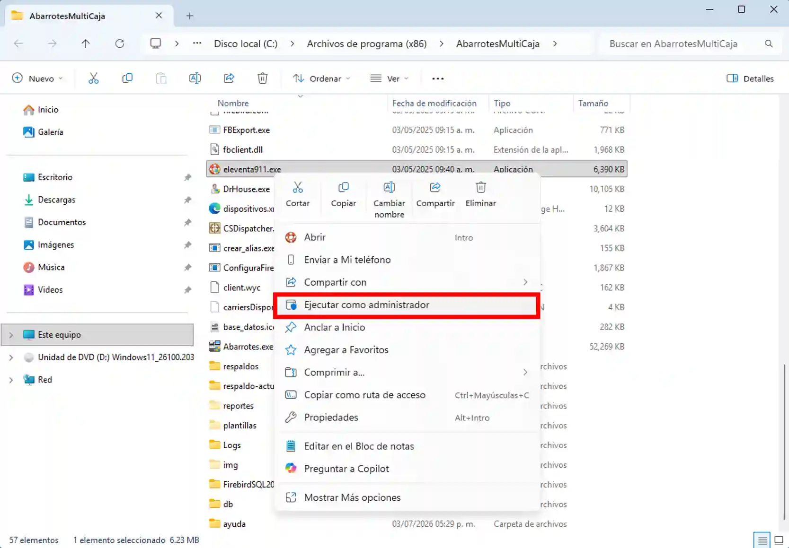Select Abrir from the context menu

click(x=407, y=237)
